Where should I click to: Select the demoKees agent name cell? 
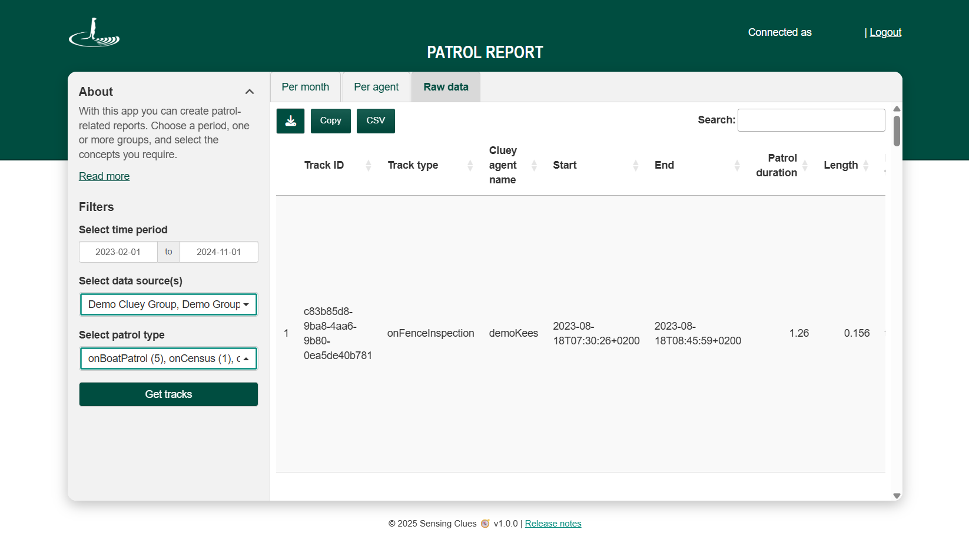[513, 333]
